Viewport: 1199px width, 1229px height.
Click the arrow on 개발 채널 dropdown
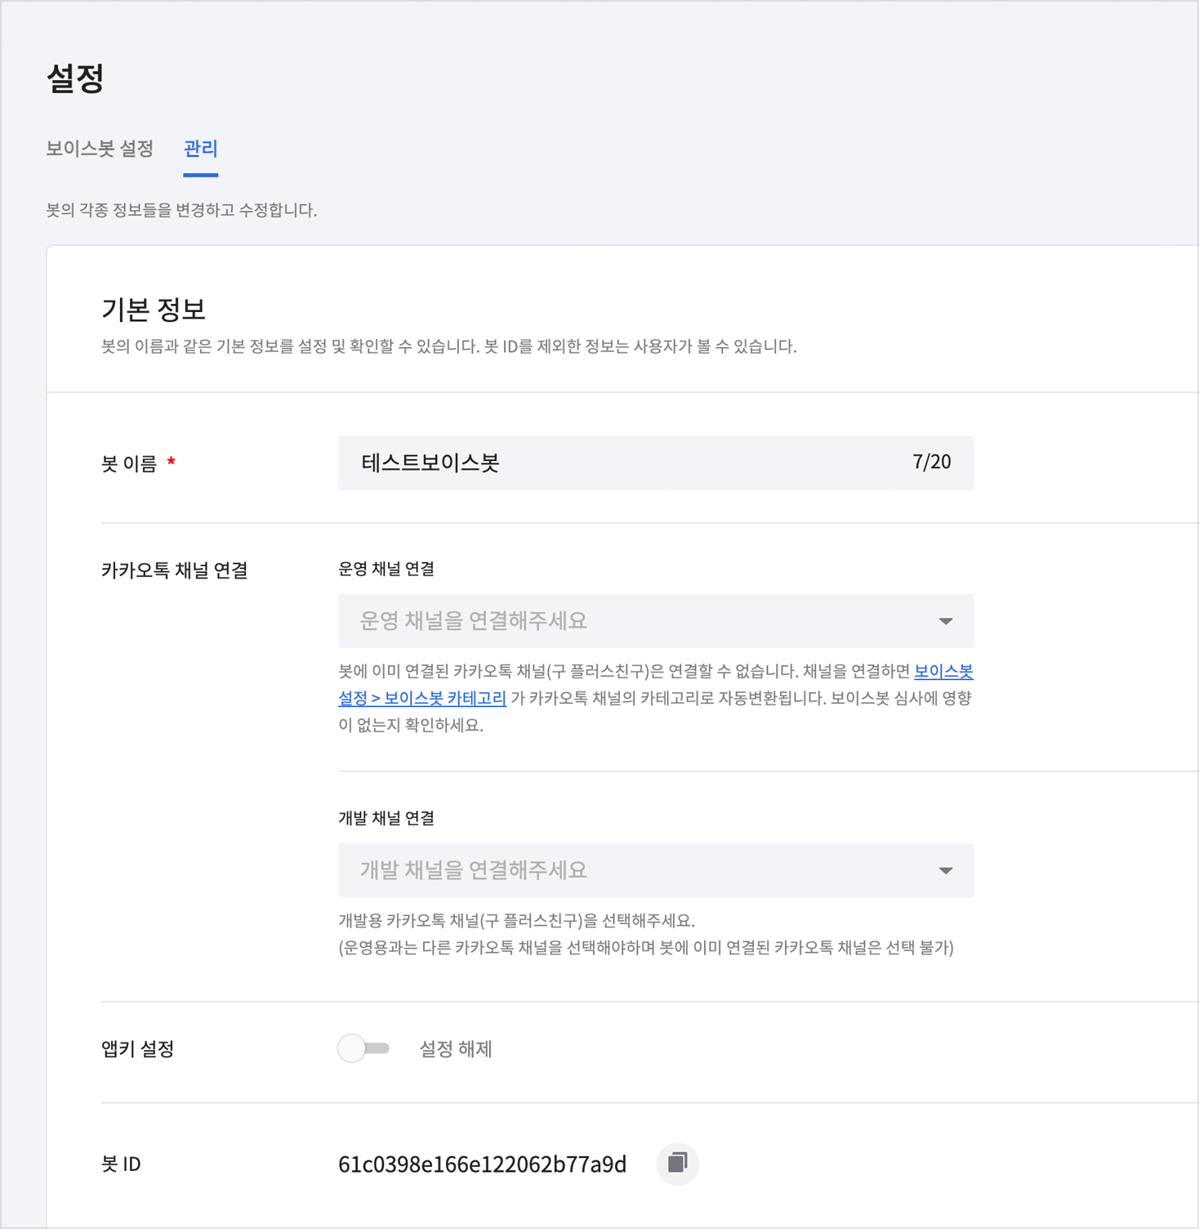pyautogui.click(x=946, y=871)
